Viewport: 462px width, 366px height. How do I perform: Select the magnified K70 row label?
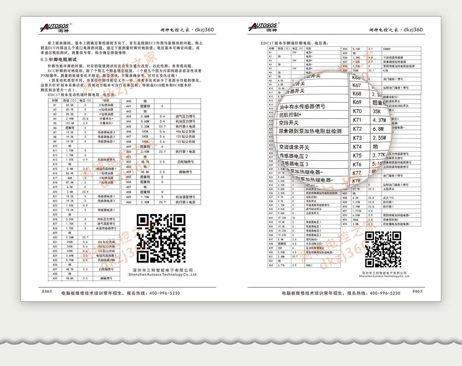pyautogui.click(x=357, y=111)
